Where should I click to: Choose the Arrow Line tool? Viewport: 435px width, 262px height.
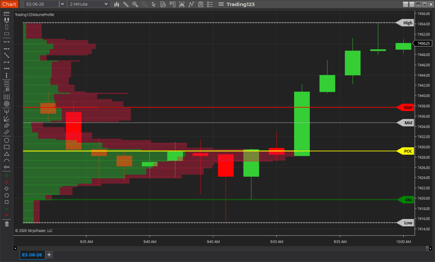click(7, 62)
